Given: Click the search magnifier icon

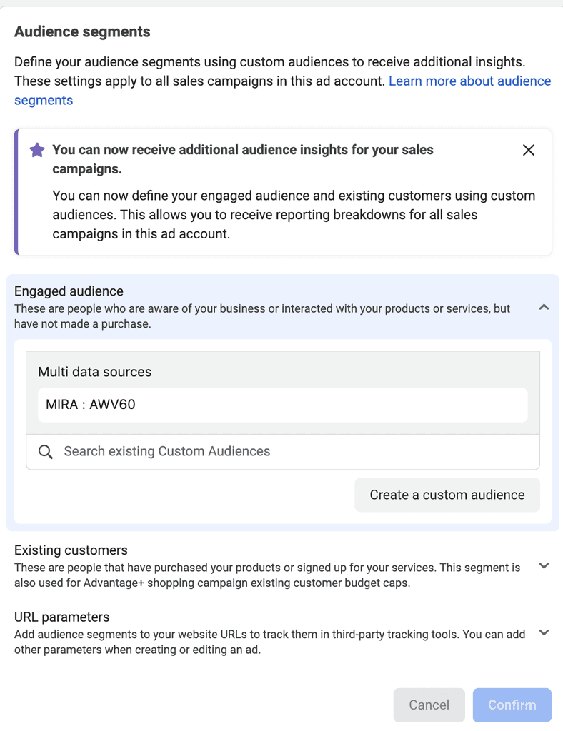Looking at the screenshot, I should [45, 451].
